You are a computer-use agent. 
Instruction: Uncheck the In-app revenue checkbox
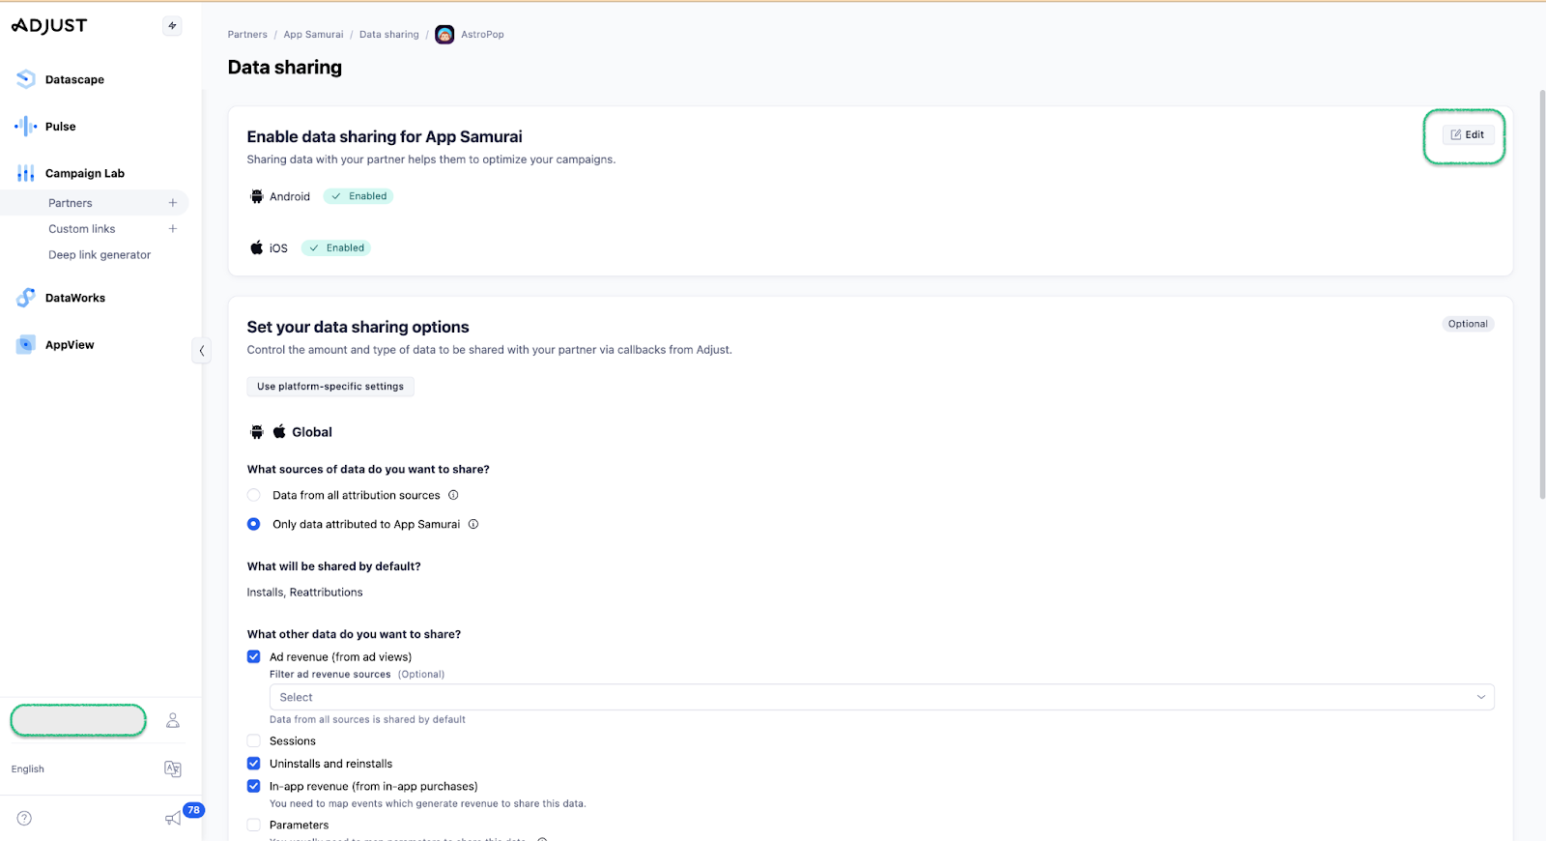point(254,786)
